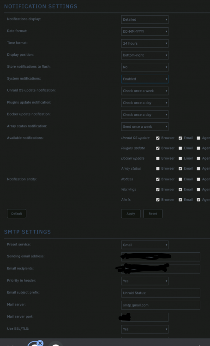Open the Preset service dropdown
This screenshot has width=210, height=346.
[x=144, y=245]
